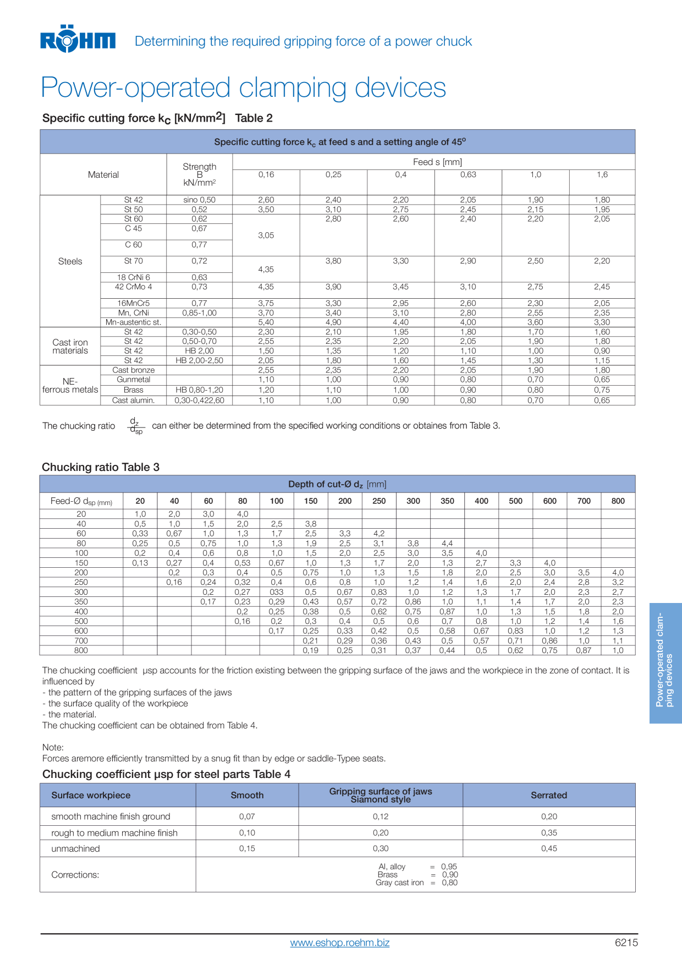Select the heading "Chucking coefficient µsp for steel parts Table 4"
The height and width of the screenshot is (965, 682).
[x=167, y=774]
